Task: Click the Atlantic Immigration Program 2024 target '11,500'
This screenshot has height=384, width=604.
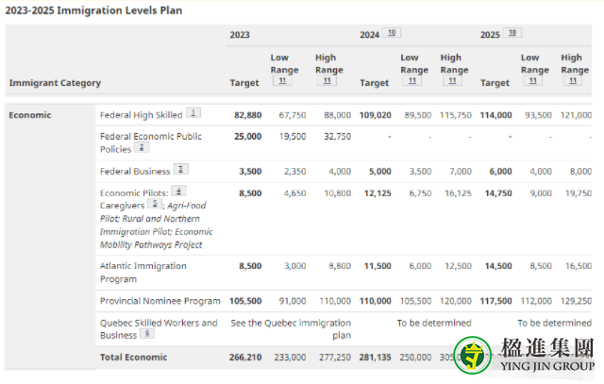Action: [377, 266]
